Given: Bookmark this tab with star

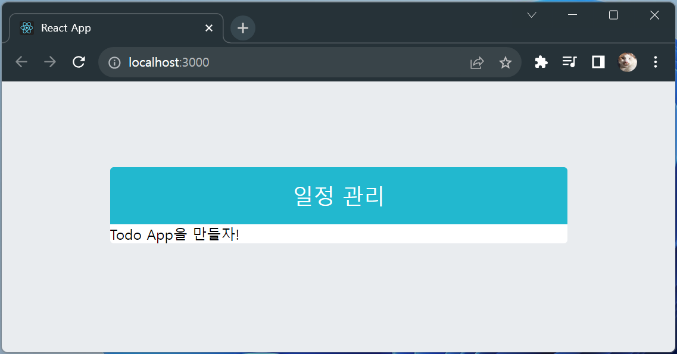Looking at the screenshot, I should [x=505, y=62].
